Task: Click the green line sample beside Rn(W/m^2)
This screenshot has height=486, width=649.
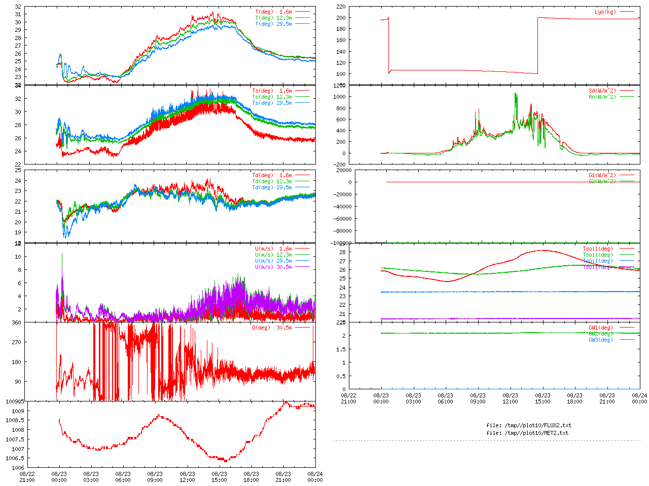Action: (627, 97)
